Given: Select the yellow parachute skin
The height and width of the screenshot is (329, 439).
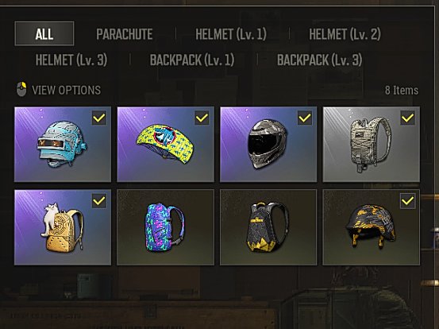Looking at the screenshot, I should [165, 144].
